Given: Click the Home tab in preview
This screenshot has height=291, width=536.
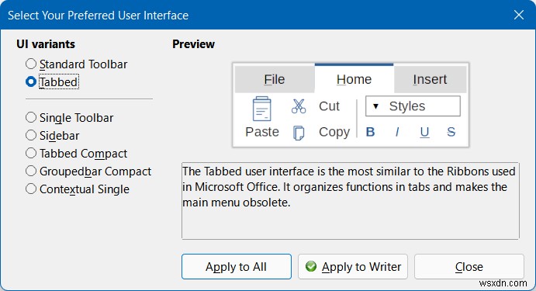Looking at the screenshot, I should [x=354, y=78].
